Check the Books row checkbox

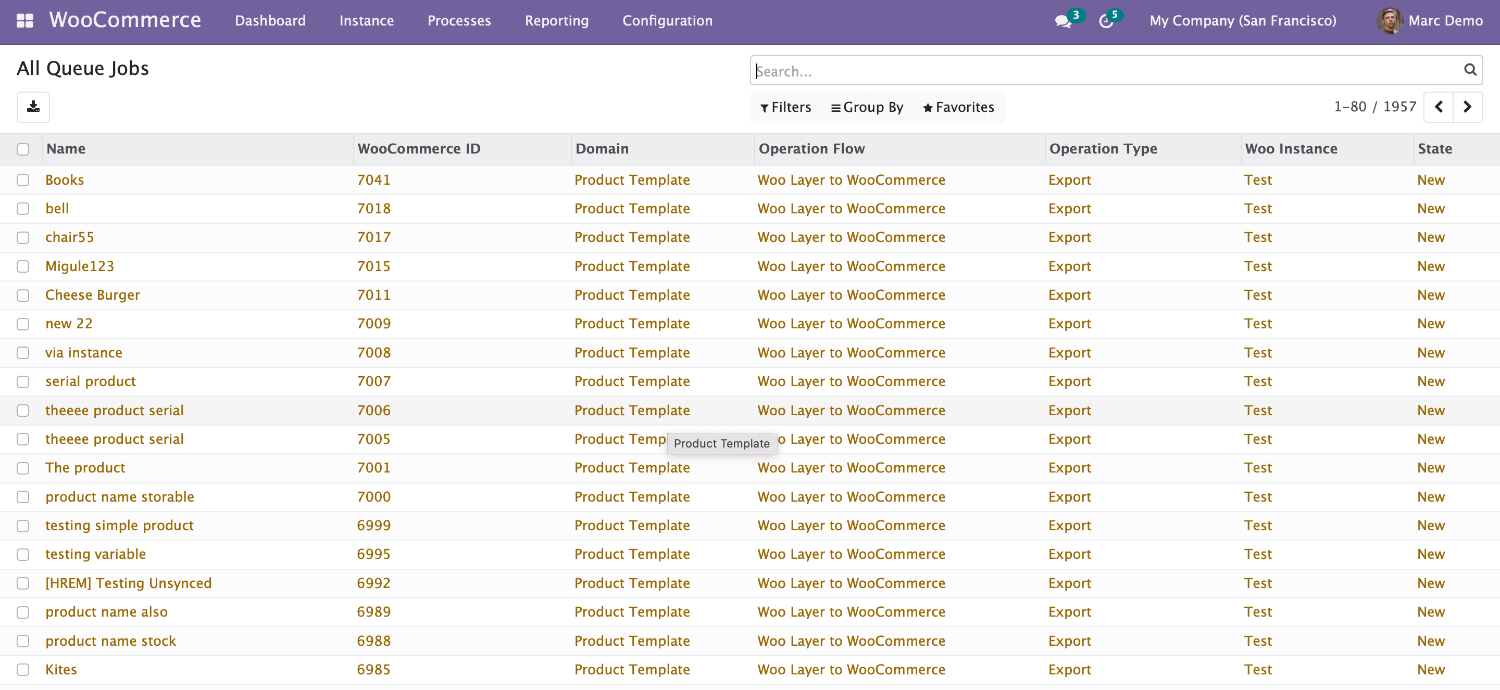click(23, 180)
